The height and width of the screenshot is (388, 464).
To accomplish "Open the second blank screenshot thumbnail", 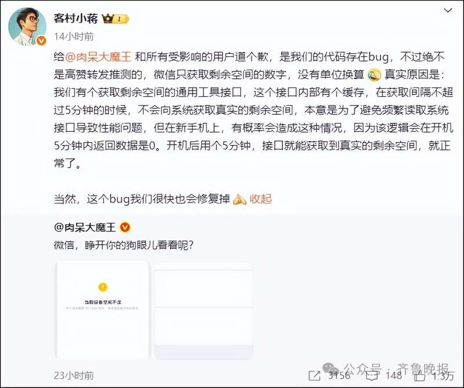I will [x=204, y=310].
